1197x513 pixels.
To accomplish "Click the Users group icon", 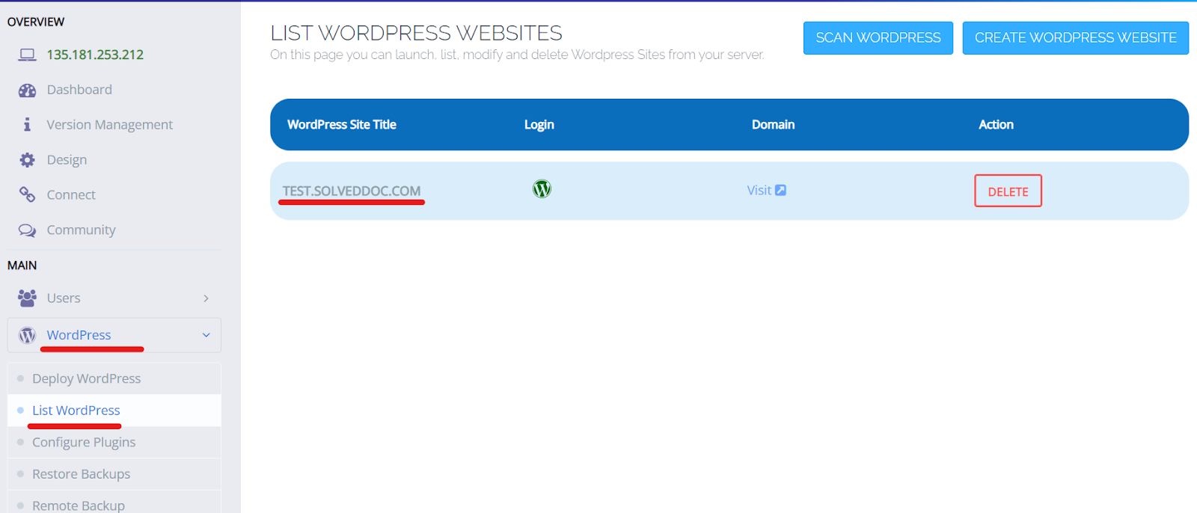I will point(27,298).
